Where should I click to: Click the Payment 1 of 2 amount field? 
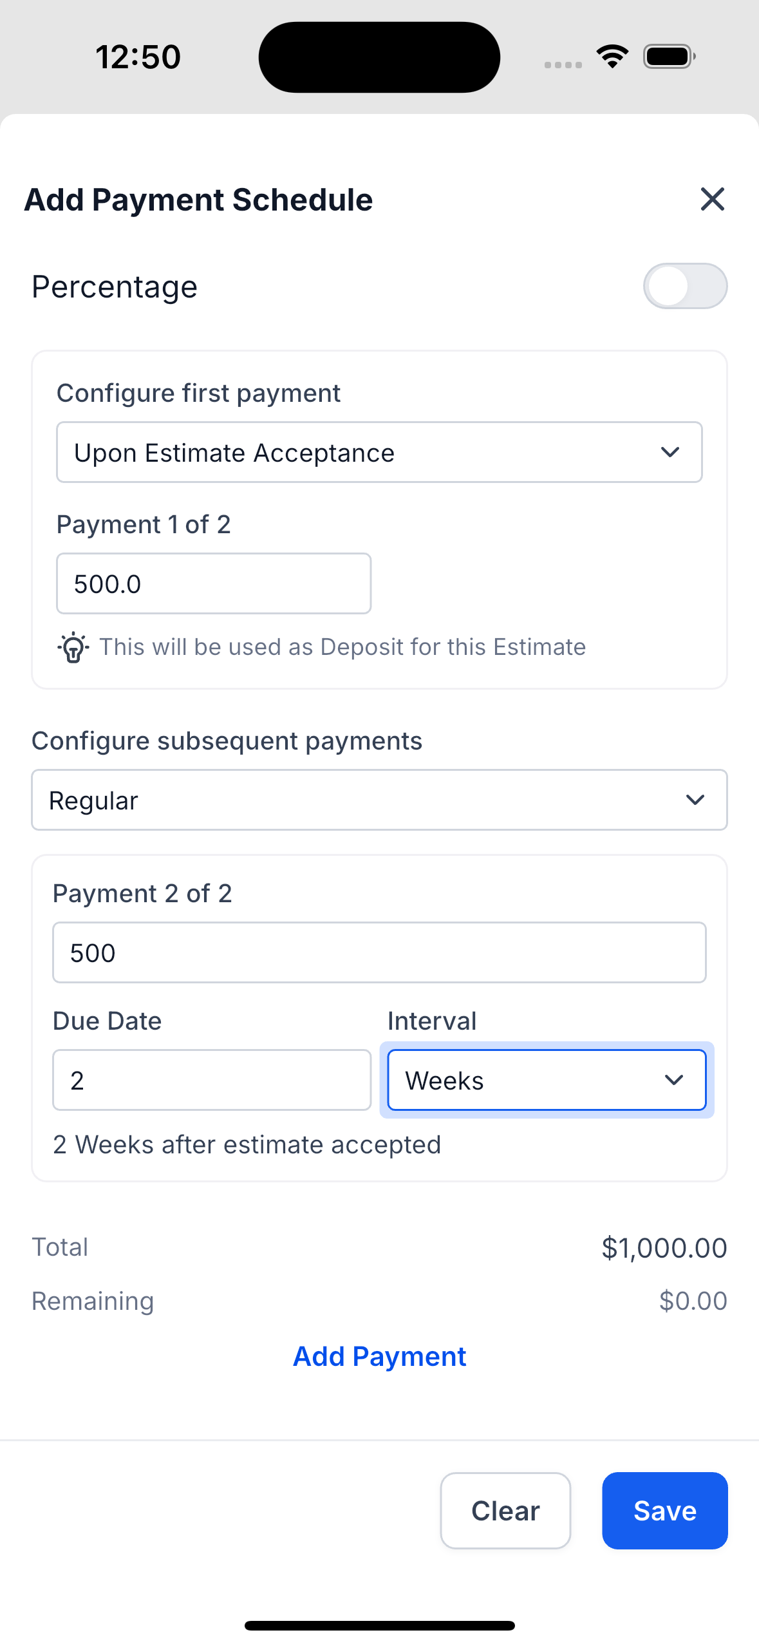(213, 584)
